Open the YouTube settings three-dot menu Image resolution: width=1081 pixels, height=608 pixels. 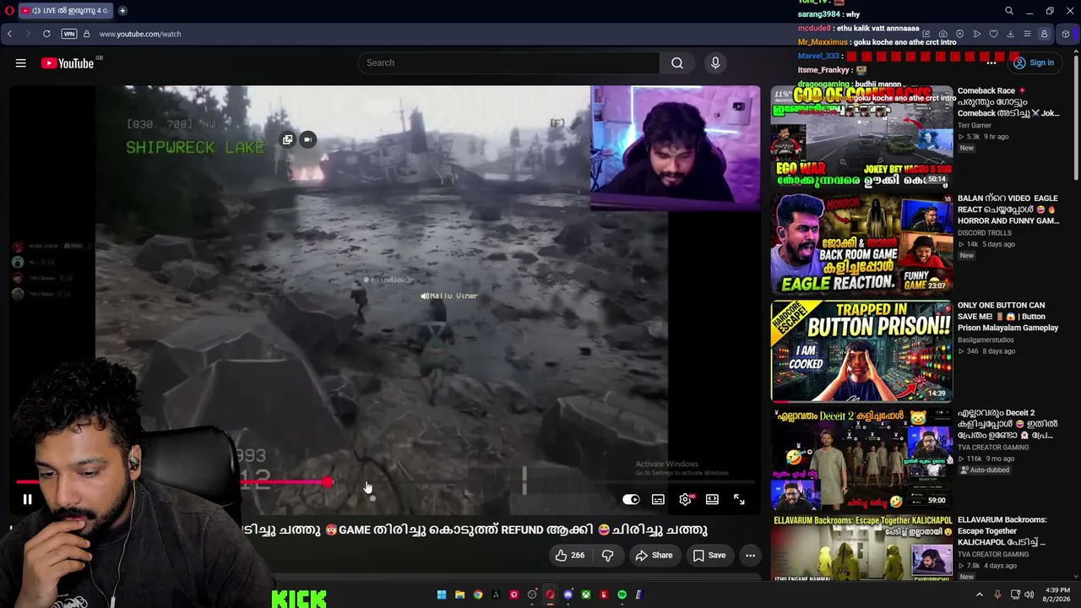pos(991,62)
